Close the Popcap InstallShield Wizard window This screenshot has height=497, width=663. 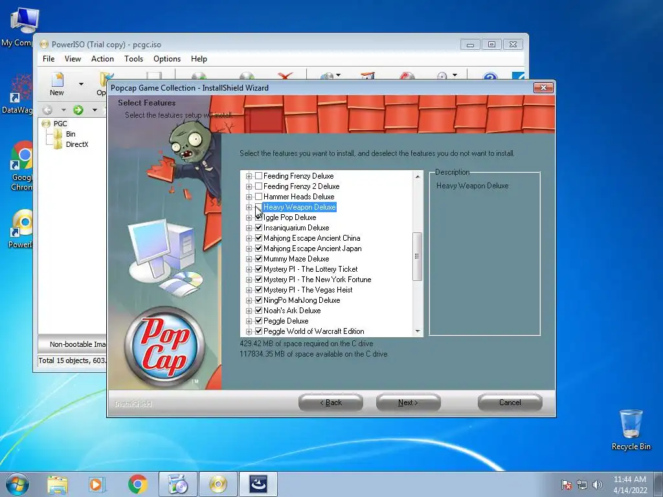[543, 87]
